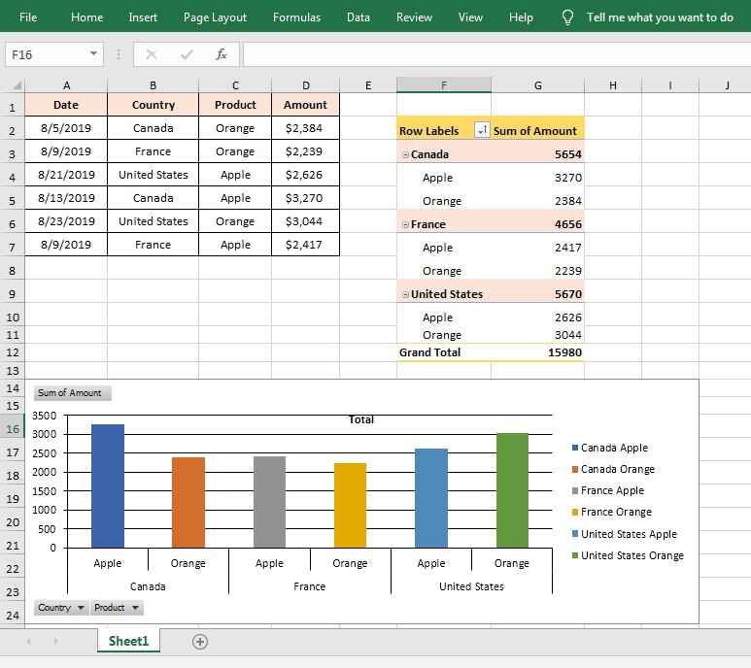
Task: Click the Insert Function fx icon
Action: (221, 54)
